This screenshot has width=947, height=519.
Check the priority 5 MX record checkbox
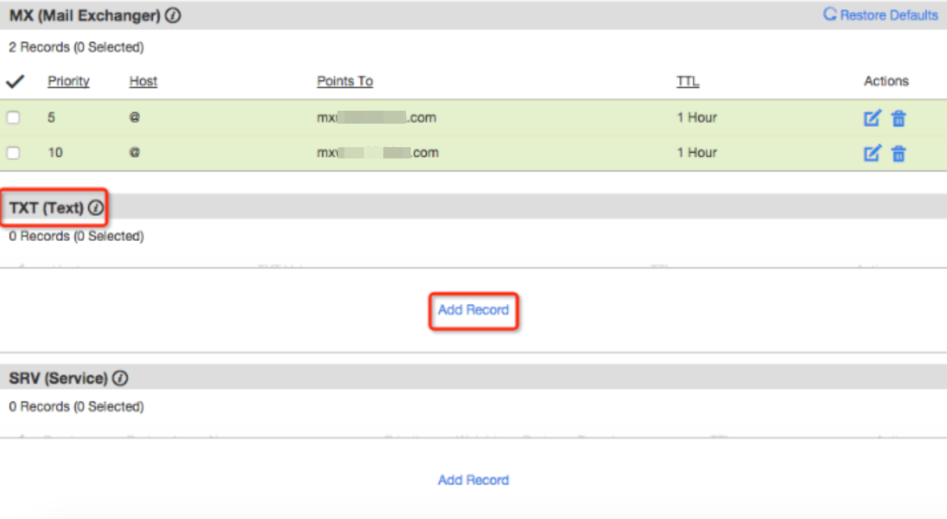pos(14,118)
